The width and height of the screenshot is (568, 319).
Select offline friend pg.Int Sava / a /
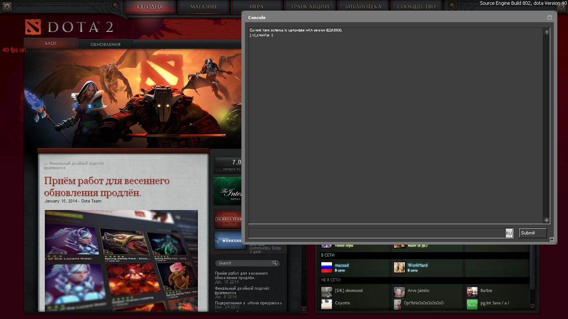(495, 303)
